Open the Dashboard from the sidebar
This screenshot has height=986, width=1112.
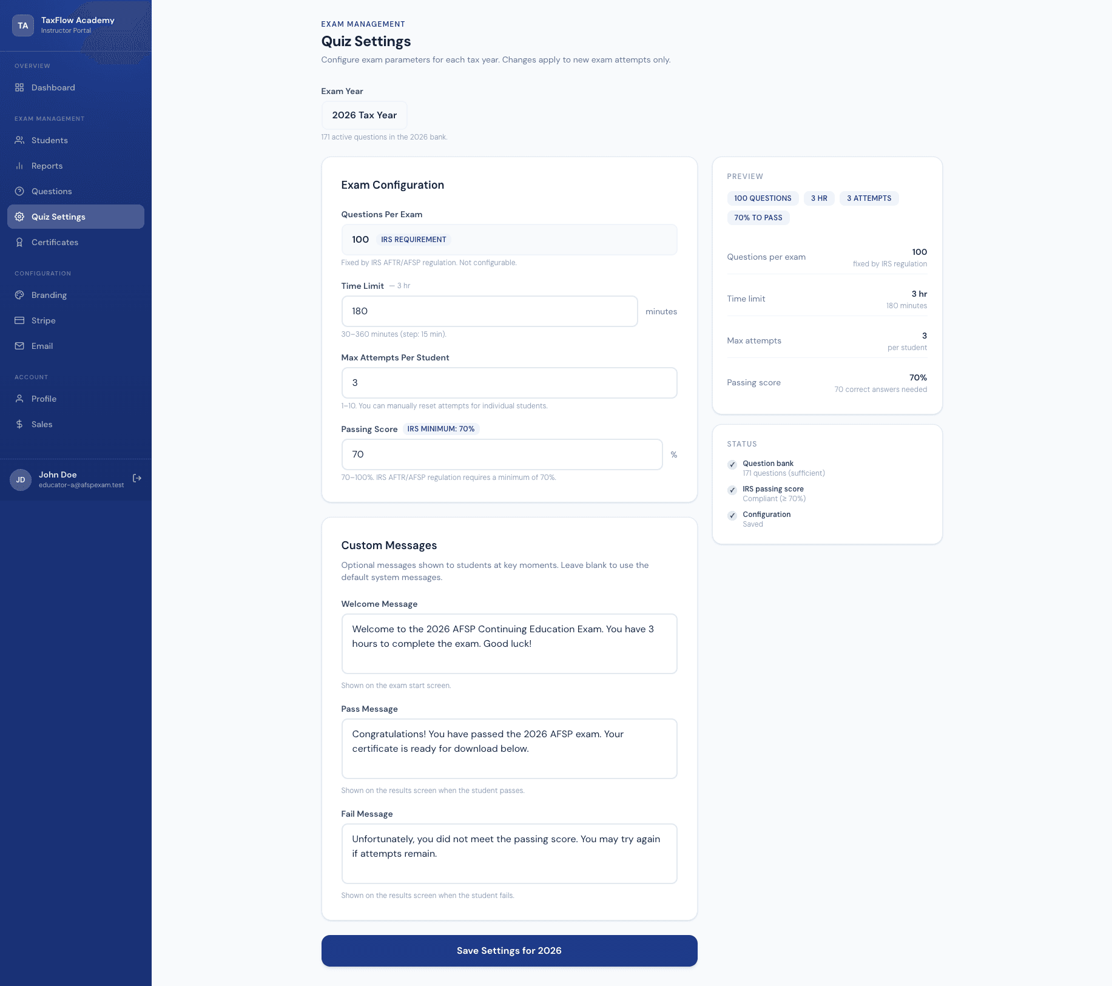20,87
